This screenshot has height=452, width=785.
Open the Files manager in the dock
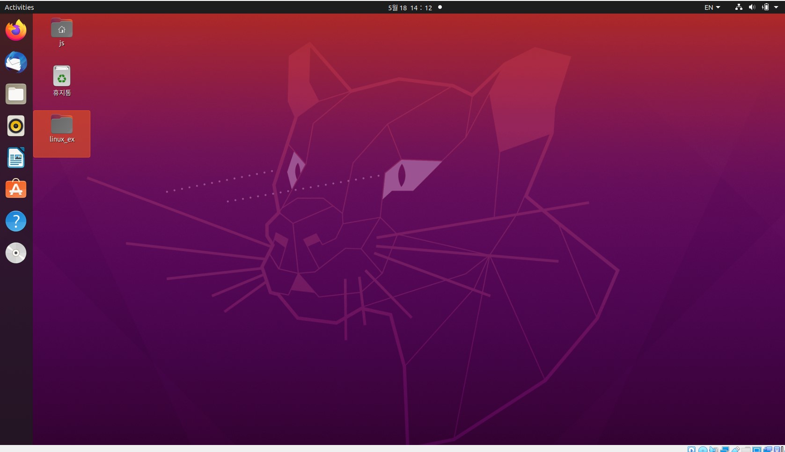pos(16,94)
